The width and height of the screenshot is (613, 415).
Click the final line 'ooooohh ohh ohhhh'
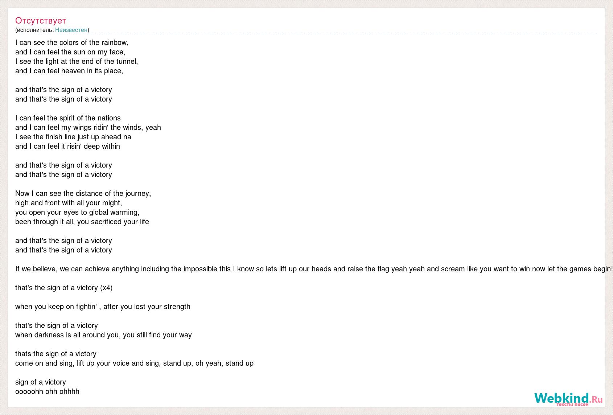coord(47,391)
